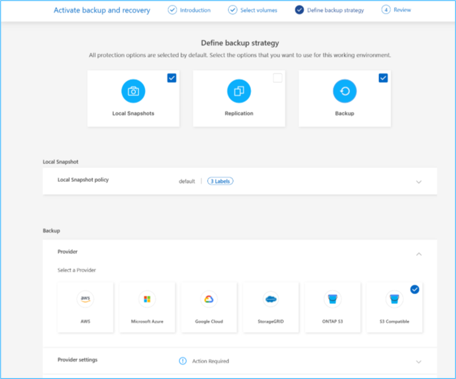Expand the Local Snapshot policy section

coord(419,182)
